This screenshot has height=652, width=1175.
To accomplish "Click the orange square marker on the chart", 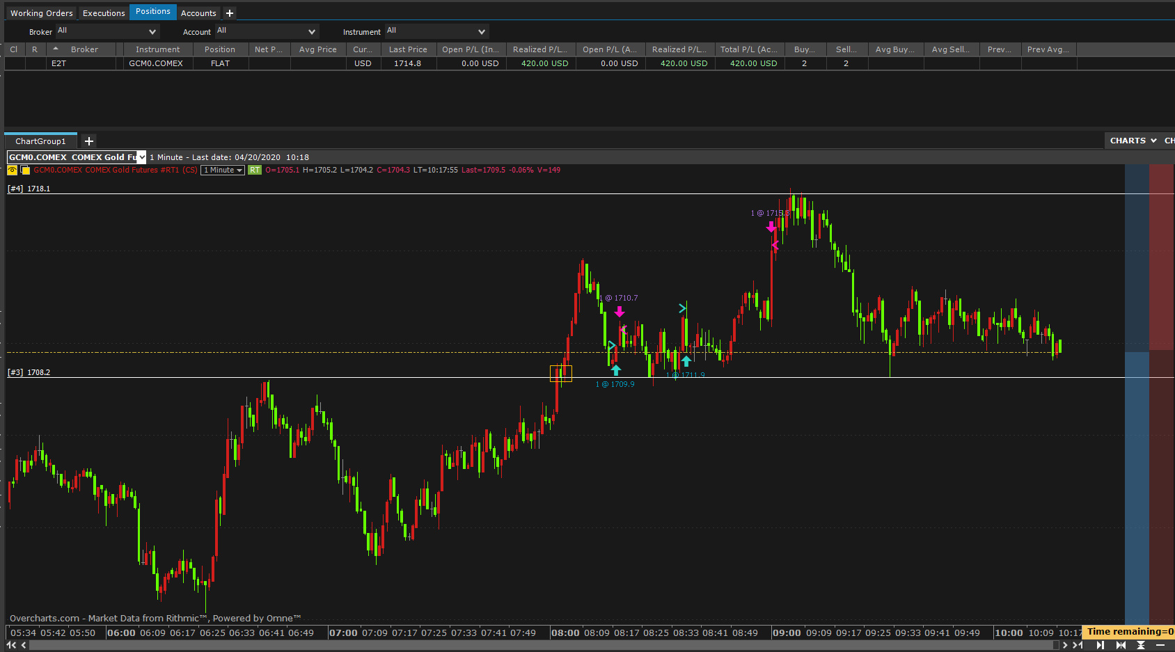I will (561, 374).
